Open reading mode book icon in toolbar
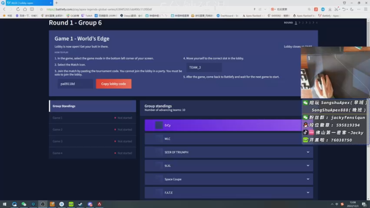The image size is (370, 208). coord(32,9)
